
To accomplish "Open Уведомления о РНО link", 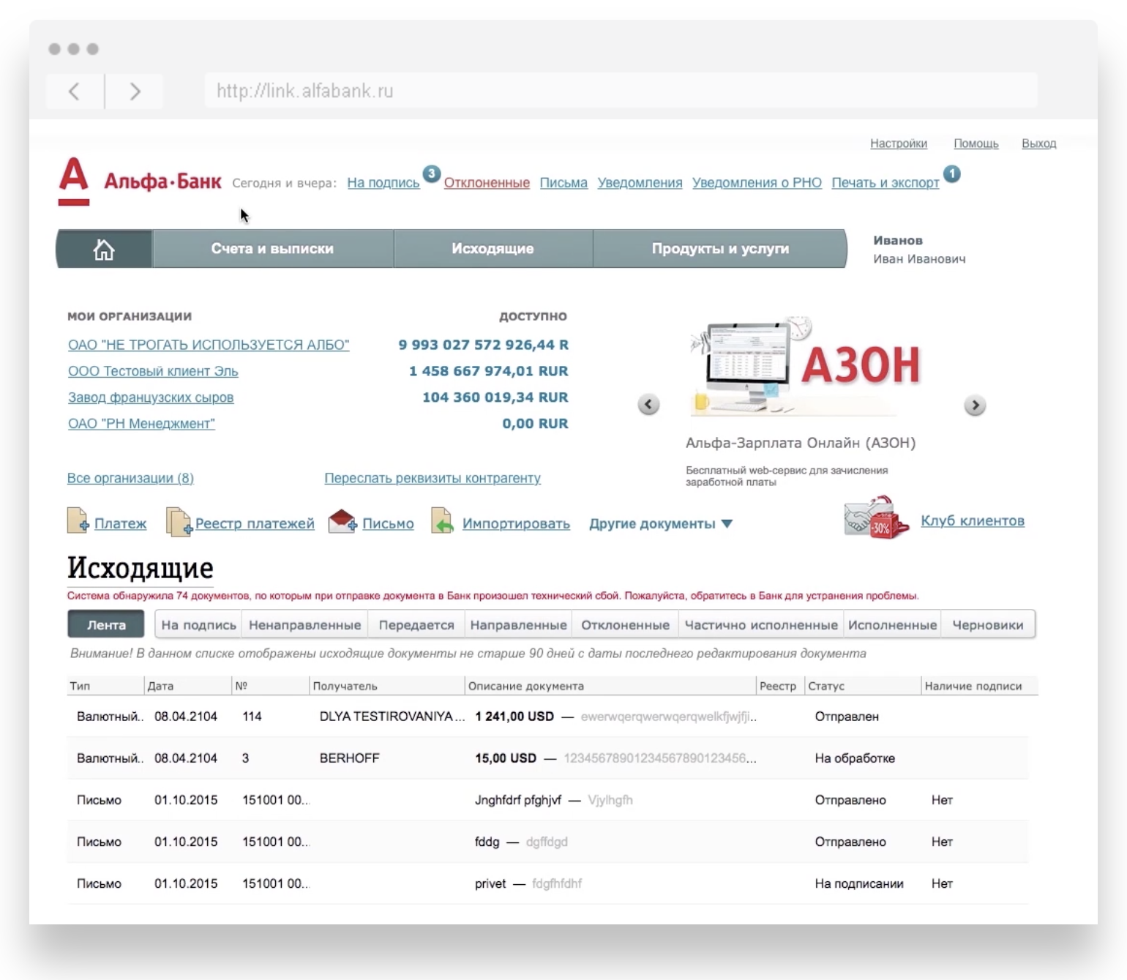I will [757, 183].
